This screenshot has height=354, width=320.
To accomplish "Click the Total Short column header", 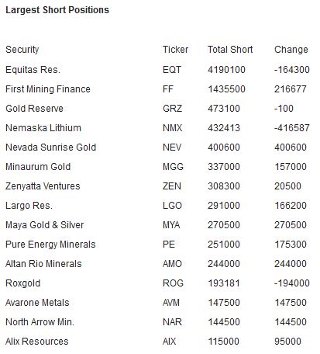I will click(x=230, y=50).
